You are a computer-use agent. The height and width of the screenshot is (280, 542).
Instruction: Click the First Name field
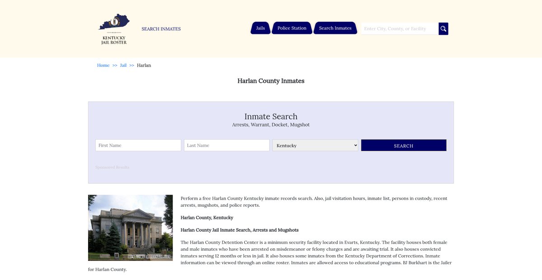138,145
